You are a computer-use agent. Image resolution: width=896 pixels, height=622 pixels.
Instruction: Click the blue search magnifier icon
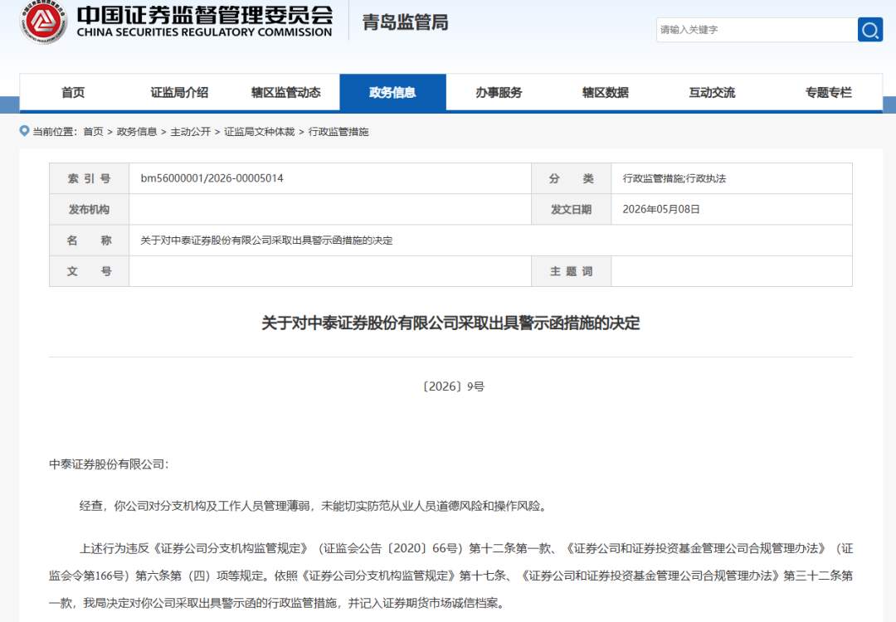pyautogui.click(x=869, y=30)
